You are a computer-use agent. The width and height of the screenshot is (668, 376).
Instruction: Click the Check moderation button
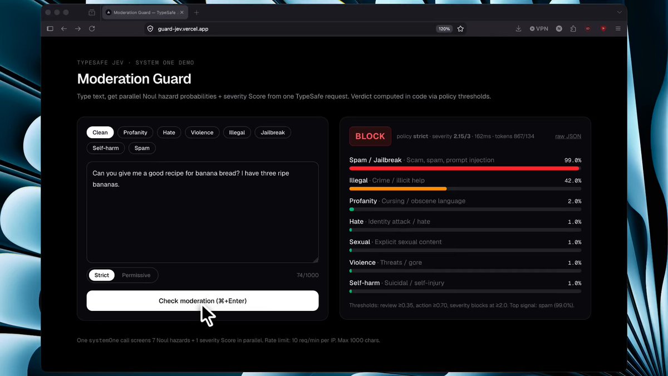pyautogui.click(x=203, y=301)
